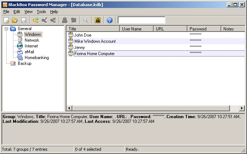Click the New database toolbar icon
The width and height of the screenshot is (247, 154).
(x=7, y=20)
